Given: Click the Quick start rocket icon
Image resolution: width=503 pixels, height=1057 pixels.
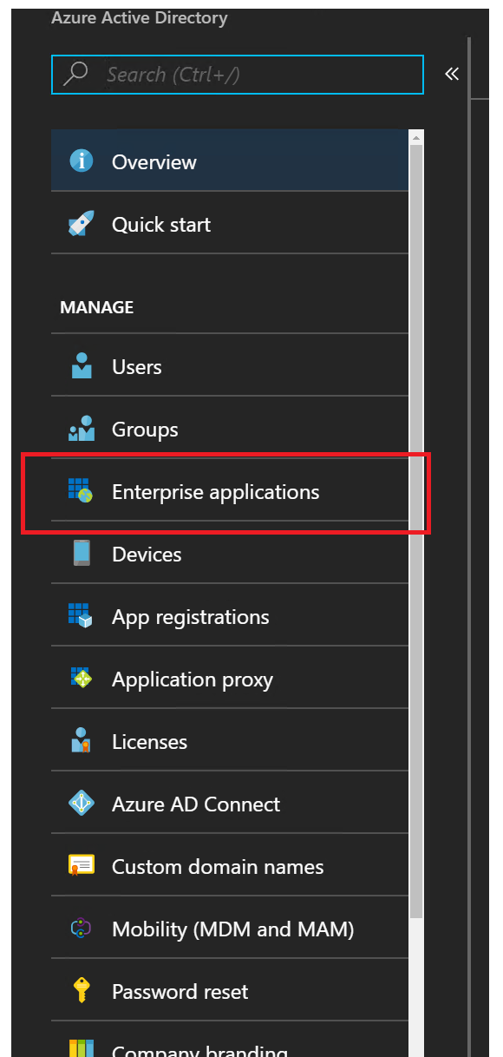Looking at the screenshot, I should coord(82,224).
